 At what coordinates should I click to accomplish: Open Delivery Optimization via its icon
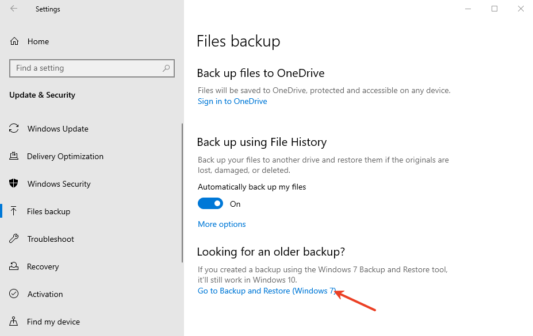14,156
